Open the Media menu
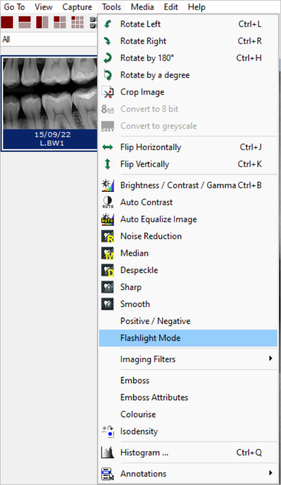This screenshot has width=281, height=485. coord(142,7)
